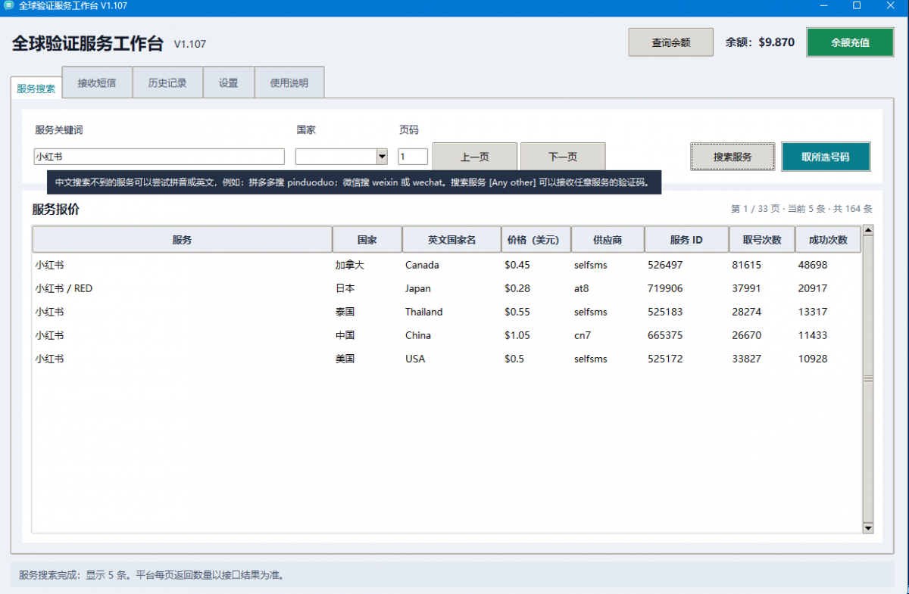The image size is (909, 594).
Task: Go to previous page with 上一页
Action: (475, 157)
